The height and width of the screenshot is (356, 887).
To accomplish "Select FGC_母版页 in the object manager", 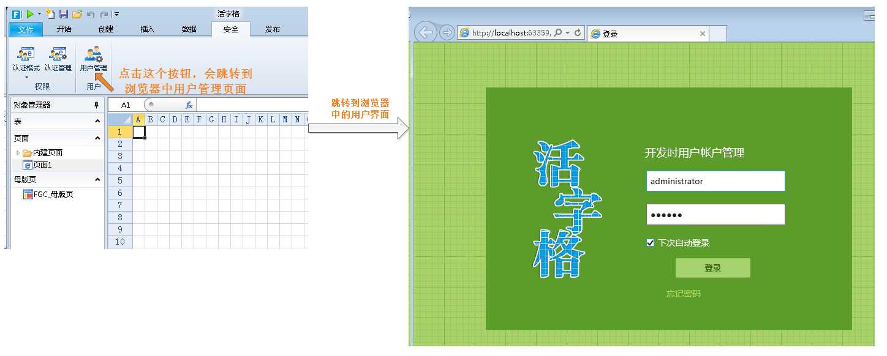I will tap(48, 194).
